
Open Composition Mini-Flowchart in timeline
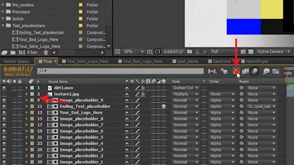(x=212, y=71)
